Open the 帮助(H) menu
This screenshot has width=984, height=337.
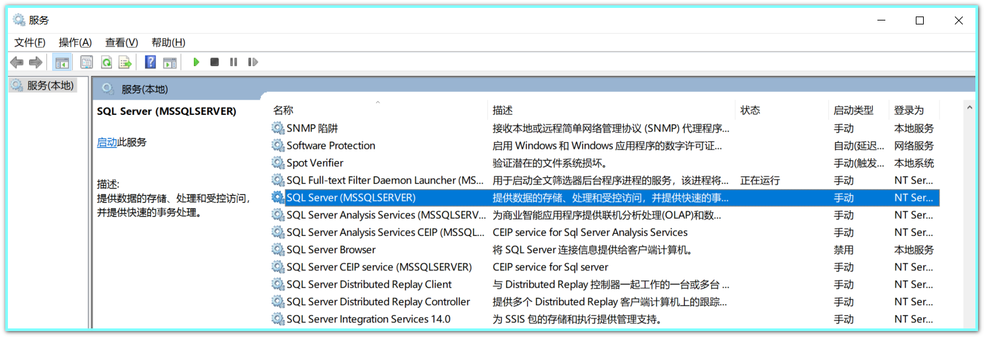pyautogui.click(x=168, y=42)
